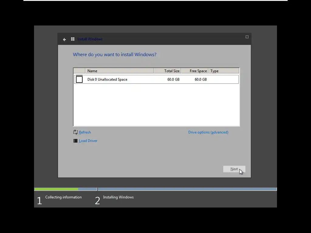The height and width of the screenshot is (233, 311).
Task: Select Disk 0 Unallocated Space row
Action: pyautogui.click(x=156, y=79)
